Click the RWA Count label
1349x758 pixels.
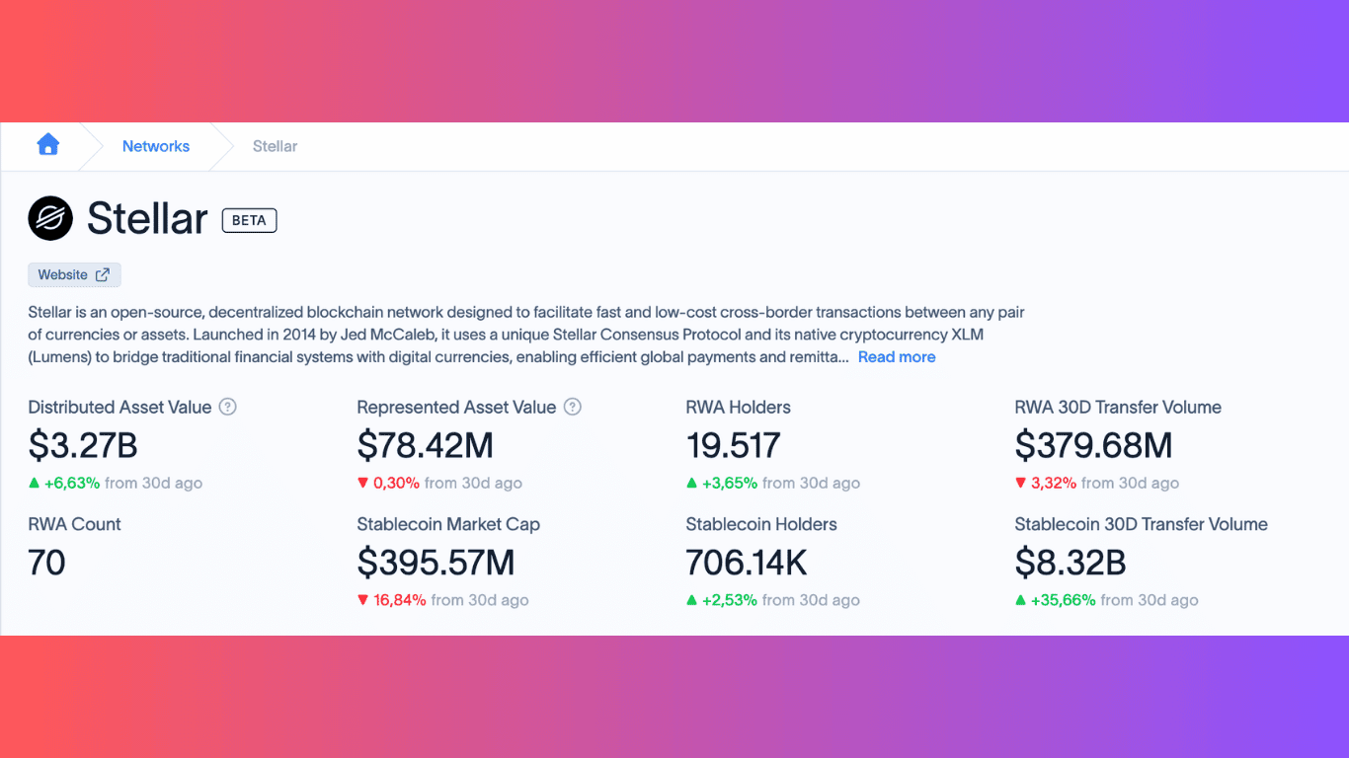[x=74, y=524]
